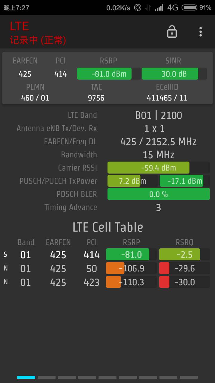Screen dimensions: 215x383
Task: Select the serving cell row PCI 414
Action: [x=91, y=255]
